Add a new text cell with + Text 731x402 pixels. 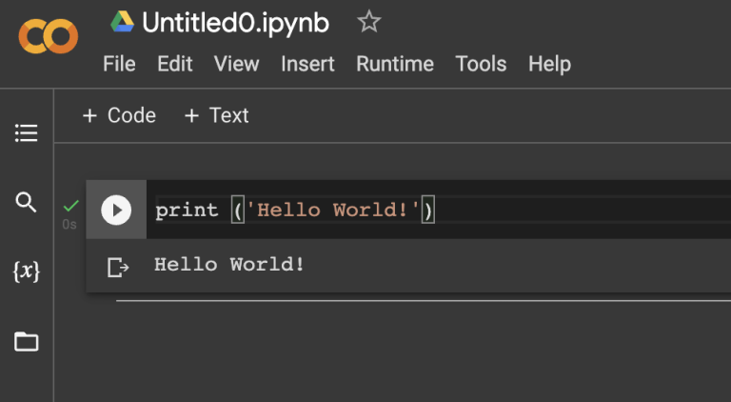[216, 115]
